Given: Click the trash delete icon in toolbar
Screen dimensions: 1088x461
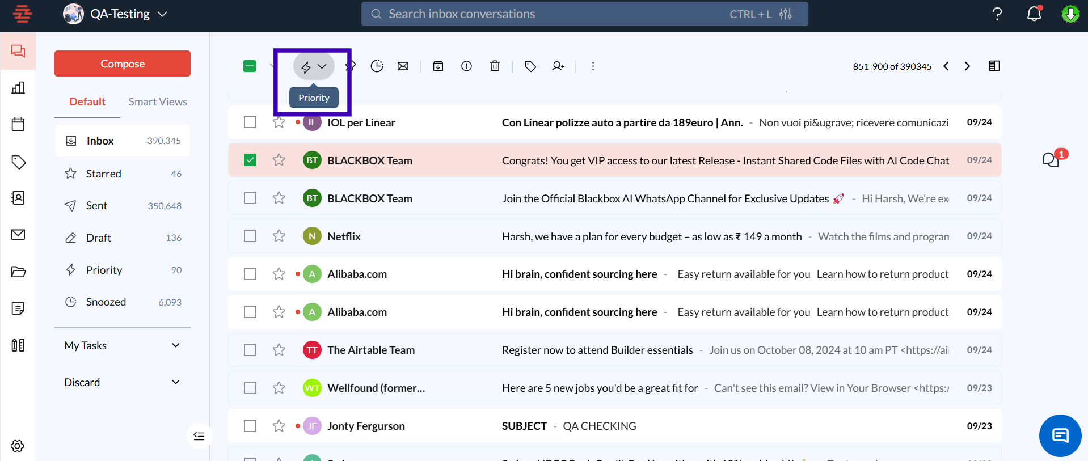Looking at the screenshot, I should 495,66.
